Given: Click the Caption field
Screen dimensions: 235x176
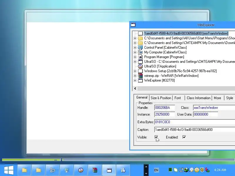Looking at the screenshot, I should click(x=195, y=130).
